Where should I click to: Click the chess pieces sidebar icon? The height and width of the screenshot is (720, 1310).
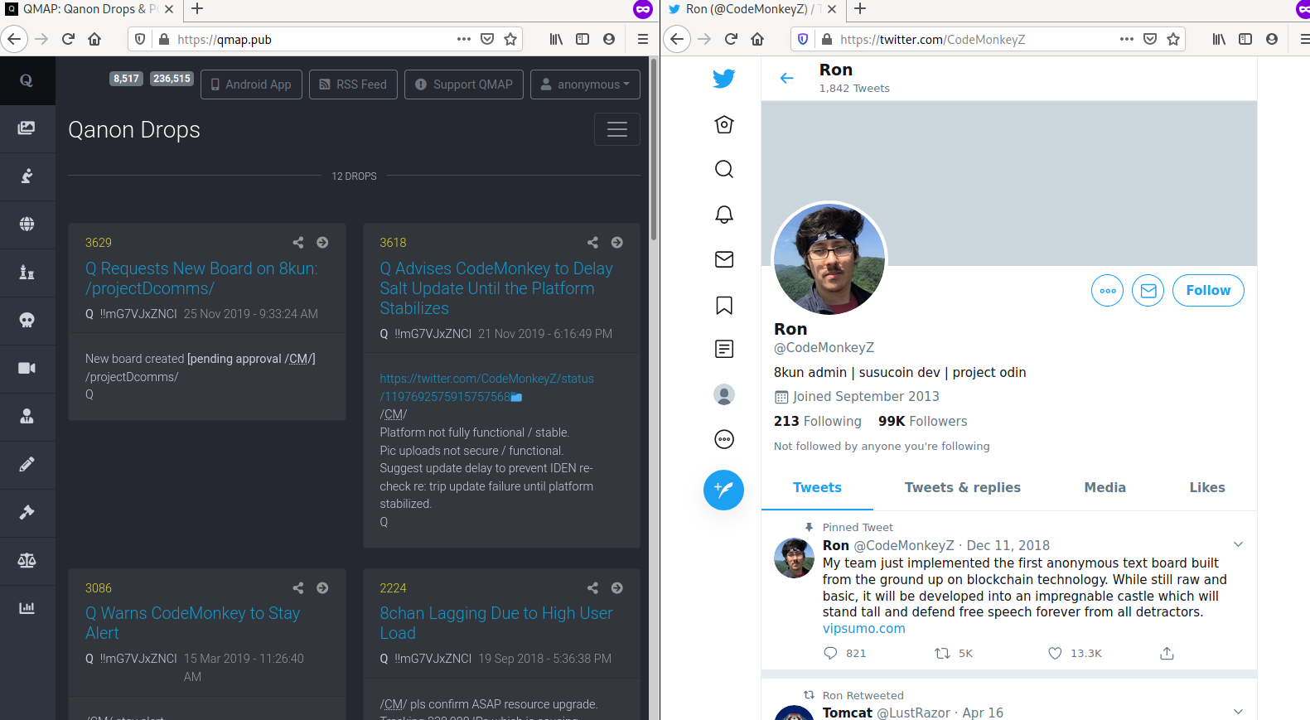pos(27,272)
